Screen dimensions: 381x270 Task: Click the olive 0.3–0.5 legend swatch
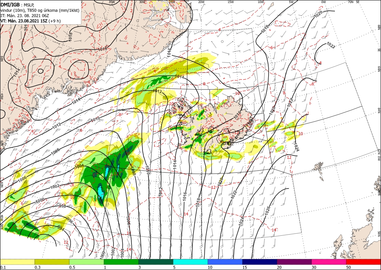pos(52,262)
